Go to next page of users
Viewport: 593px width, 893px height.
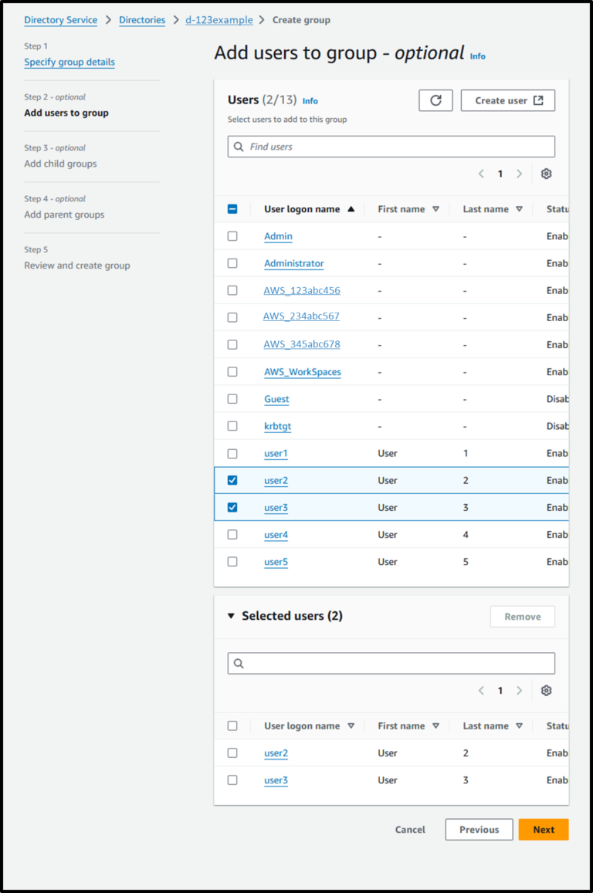pos(519,174)
